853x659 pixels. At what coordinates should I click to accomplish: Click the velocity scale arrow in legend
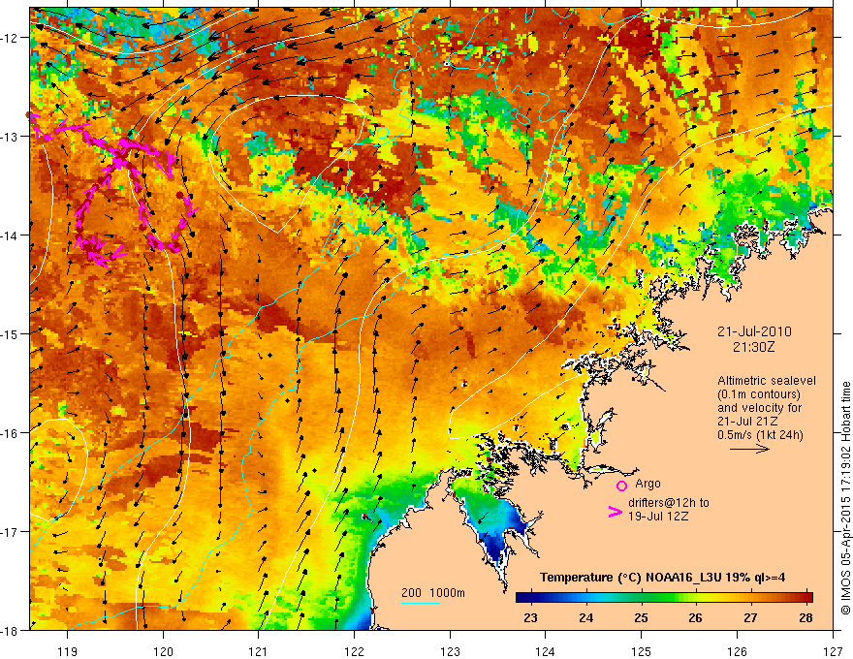(749, 449)
